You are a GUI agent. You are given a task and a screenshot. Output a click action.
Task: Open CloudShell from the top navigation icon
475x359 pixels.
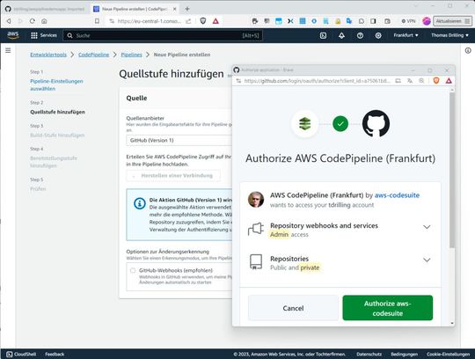click(x=323, y=35)
